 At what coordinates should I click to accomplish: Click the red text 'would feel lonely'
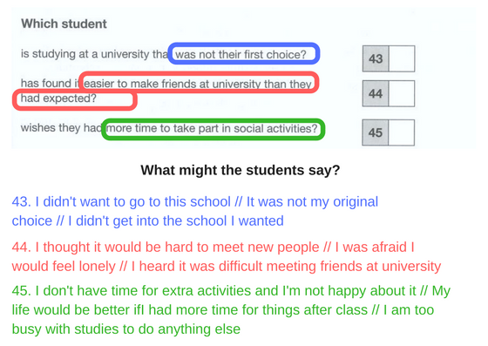point(64,267)
